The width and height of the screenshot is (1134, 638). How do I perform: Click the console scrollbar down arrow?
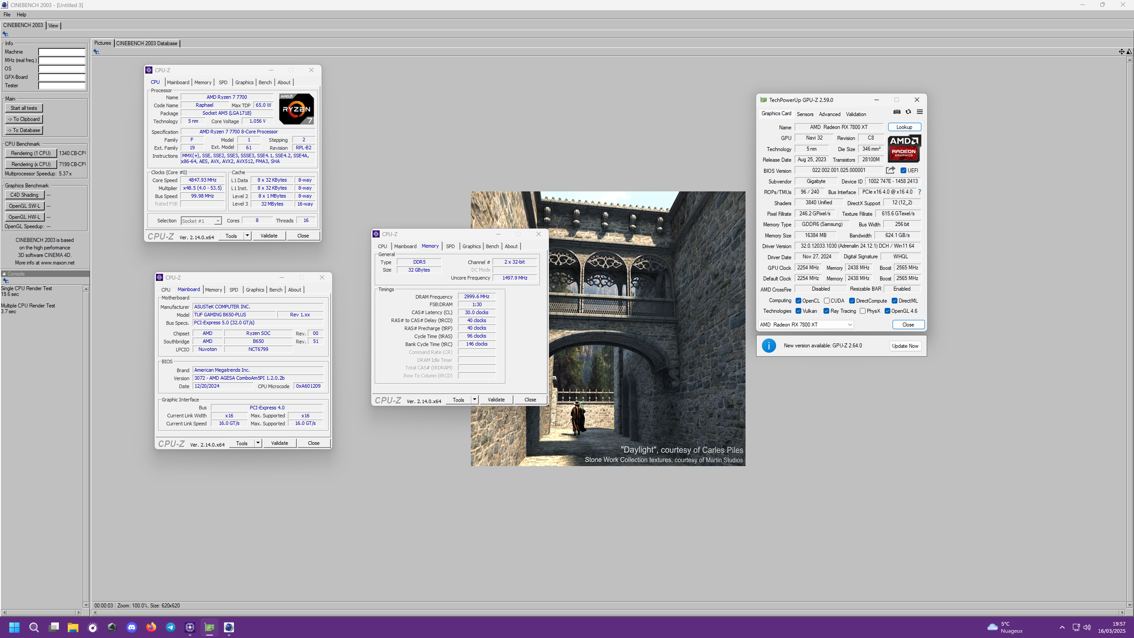(x=86, y=605)
